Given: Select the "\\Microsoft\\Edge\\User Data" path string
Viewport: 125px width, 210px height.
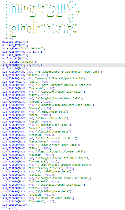Looking at the screenshot, I should click(59, 92).
